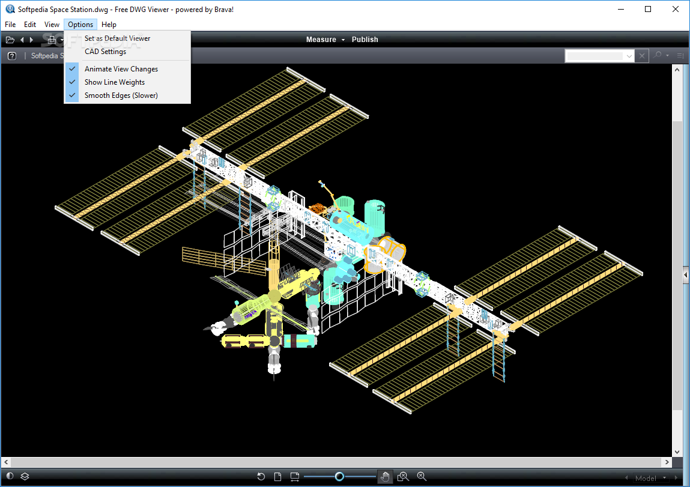Maximize the DWG Viewer window
Image resolution: width=690 pixels, height=487 pixels.
click(648, 9)
